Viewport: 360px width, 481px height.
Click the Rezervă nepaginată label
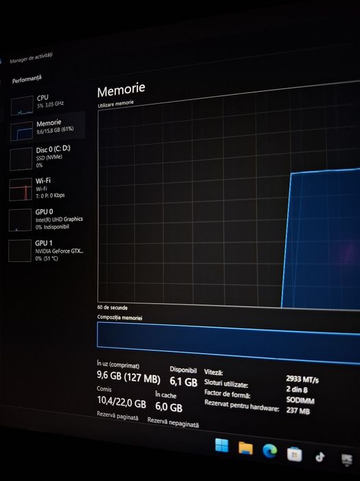pos(173,423)
